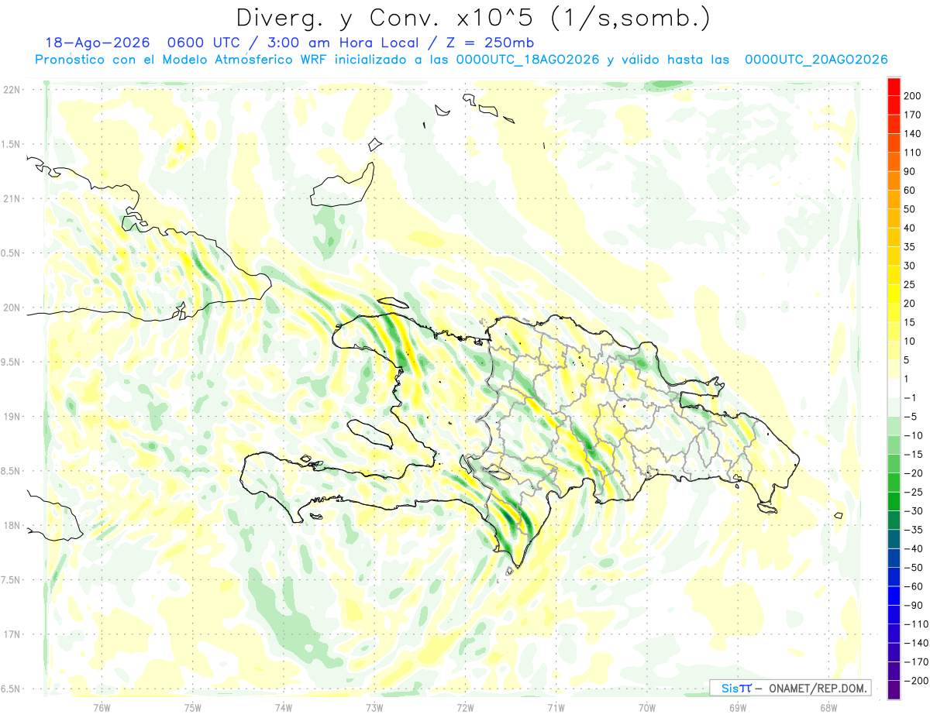The height and width of the screenshot is (718, 930).
Task: Click the 70W longitude label
Action: (647, 707)
